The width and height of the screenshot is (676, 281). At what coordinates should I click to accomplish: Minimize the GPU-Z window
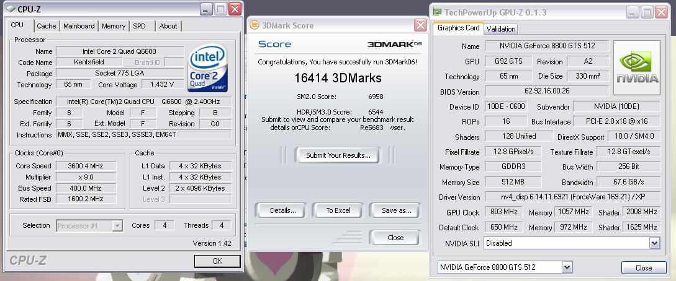[x=633, y=12]
